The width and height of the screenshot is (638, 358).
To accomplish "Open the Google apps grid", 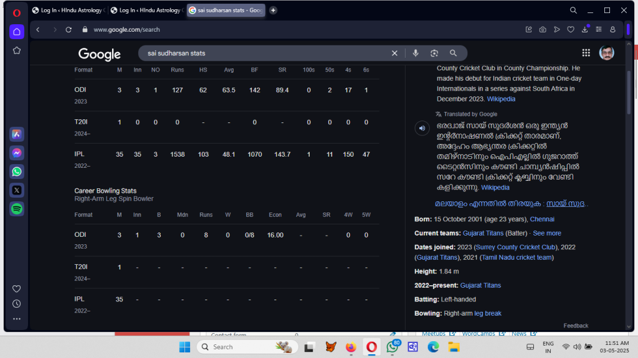I will click(x=586, y=53).
